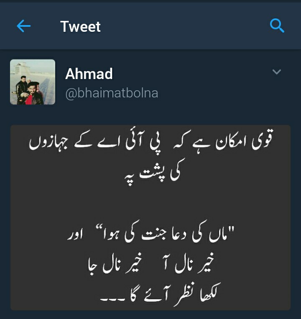This screenshot has height=319, width=301.
Task: Go back using the blue arrow
Action: click(23, 26)
